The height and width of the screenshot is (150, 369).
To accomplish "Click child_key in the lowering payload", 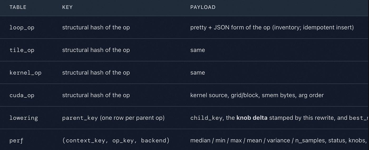I will pos(206,118).
